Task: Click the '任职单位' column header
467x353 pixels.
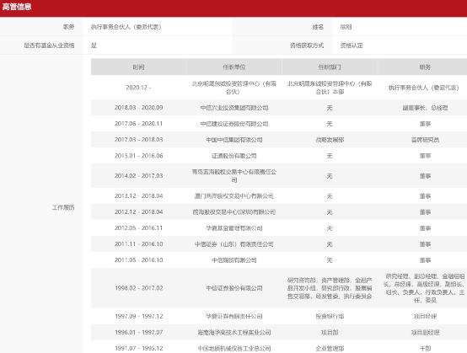Action: tap(234, 67)
